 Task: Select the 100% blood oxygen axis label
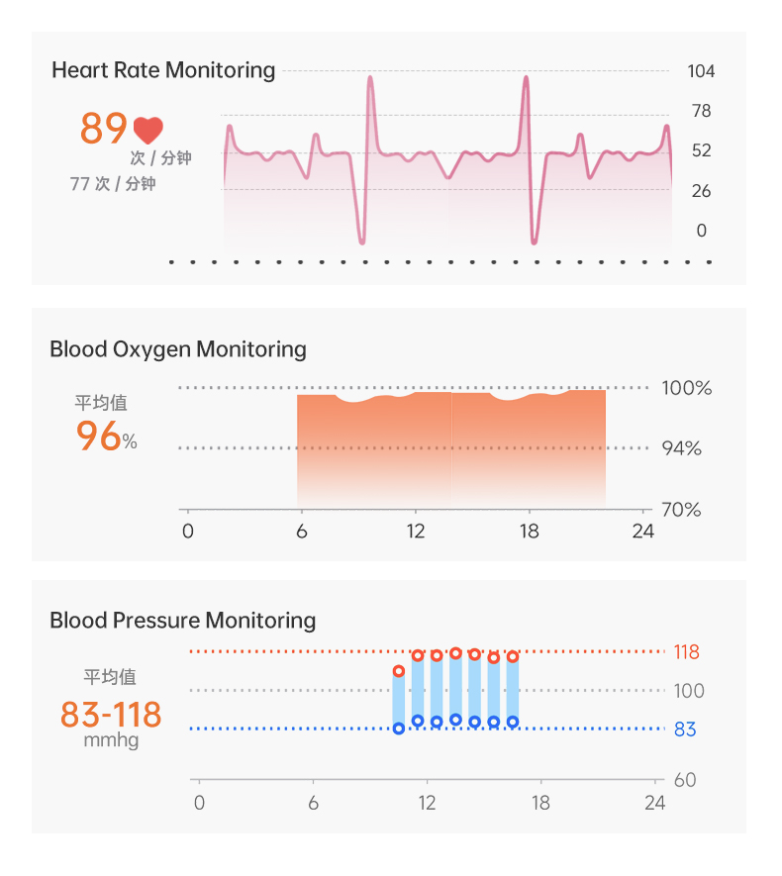pyautogui.click(x=686, y=388)
